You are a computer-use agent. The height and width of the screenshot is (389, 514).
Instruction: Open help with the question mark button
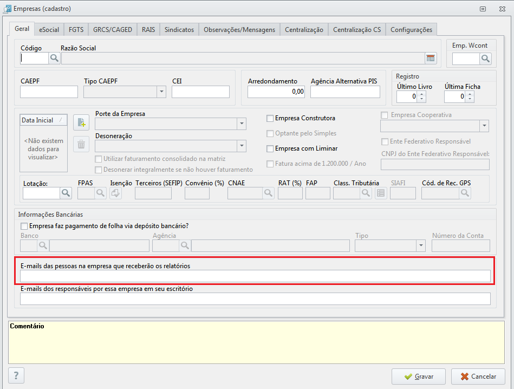(16, 375)
